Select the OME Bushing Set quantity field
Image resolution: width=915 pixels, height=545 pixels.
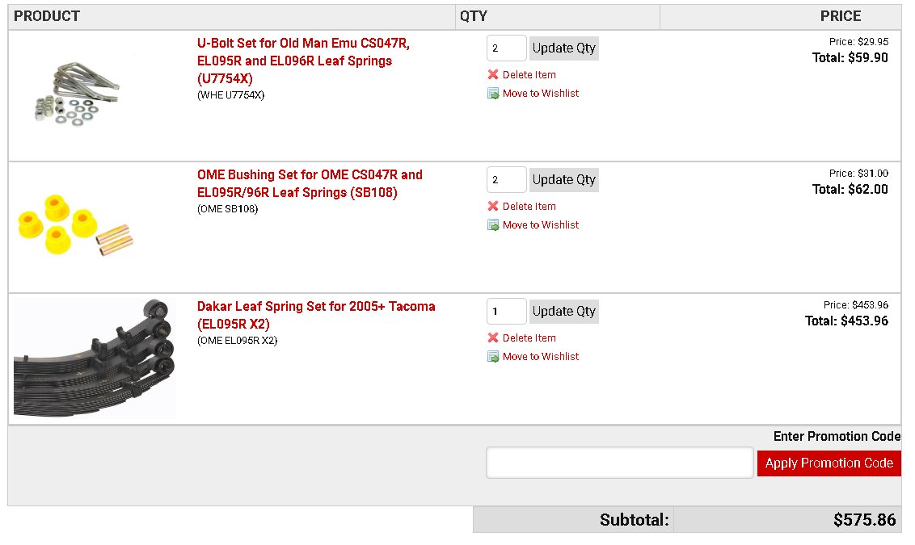(x=507, y=180)
